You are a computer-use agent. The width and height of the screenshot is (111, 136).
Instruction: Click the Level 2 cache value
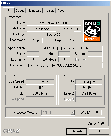coord(89,93)
